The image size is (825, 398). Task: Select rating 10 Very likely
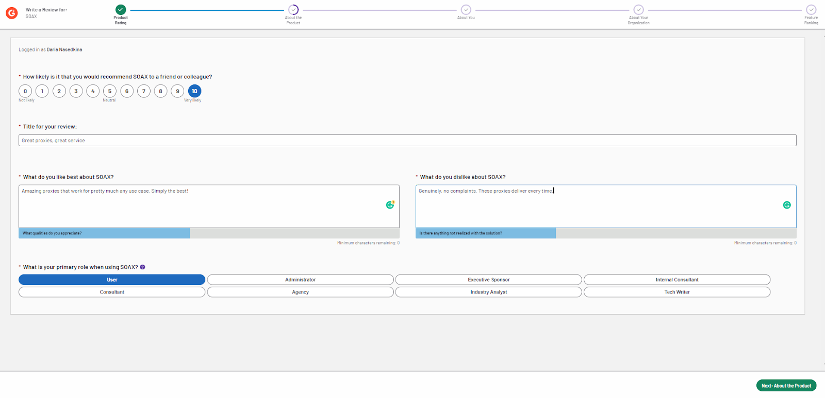pyautogui.click(x=194, y=91)
